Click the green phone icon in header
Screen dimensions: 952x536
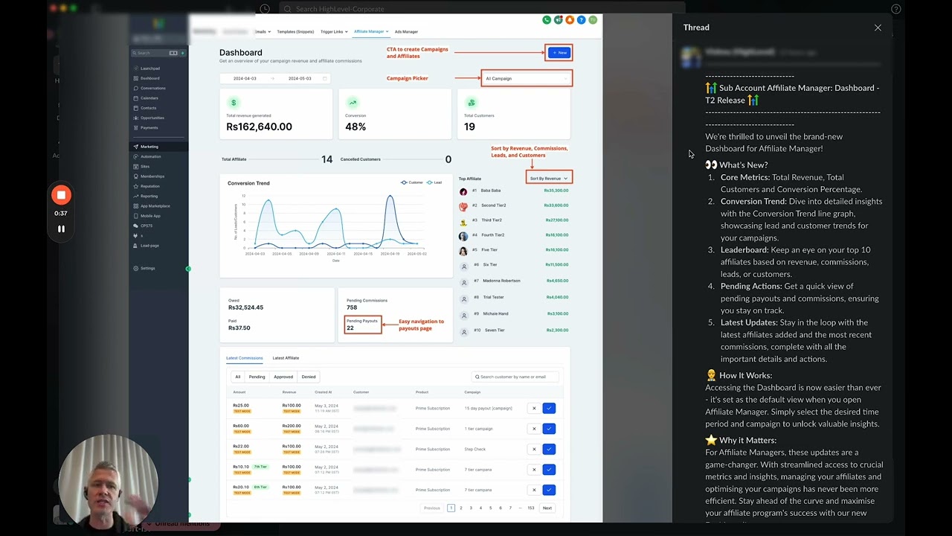[x=547, y=20]
